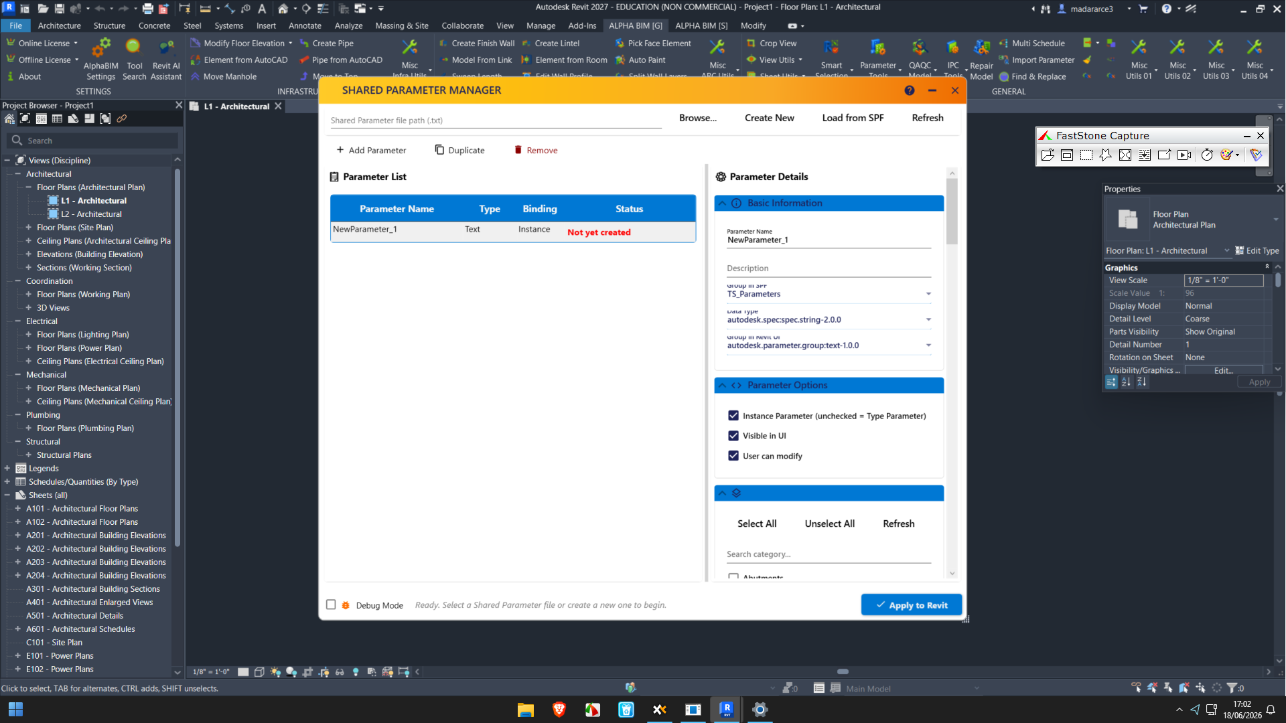This screenshot has height=723, width=1286.
Task: Click Duplicate parameter button
Action: [x=459, y=150]
